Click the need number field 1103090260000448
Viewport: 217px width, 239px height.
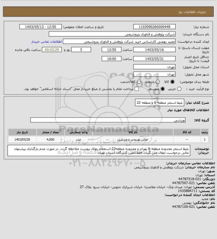click(x=154, y=27)
